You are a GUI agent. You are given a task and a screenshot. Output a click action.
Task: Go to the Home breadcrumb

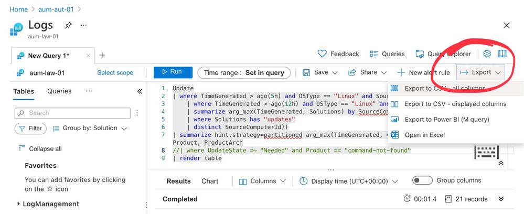tap(19, 9)
